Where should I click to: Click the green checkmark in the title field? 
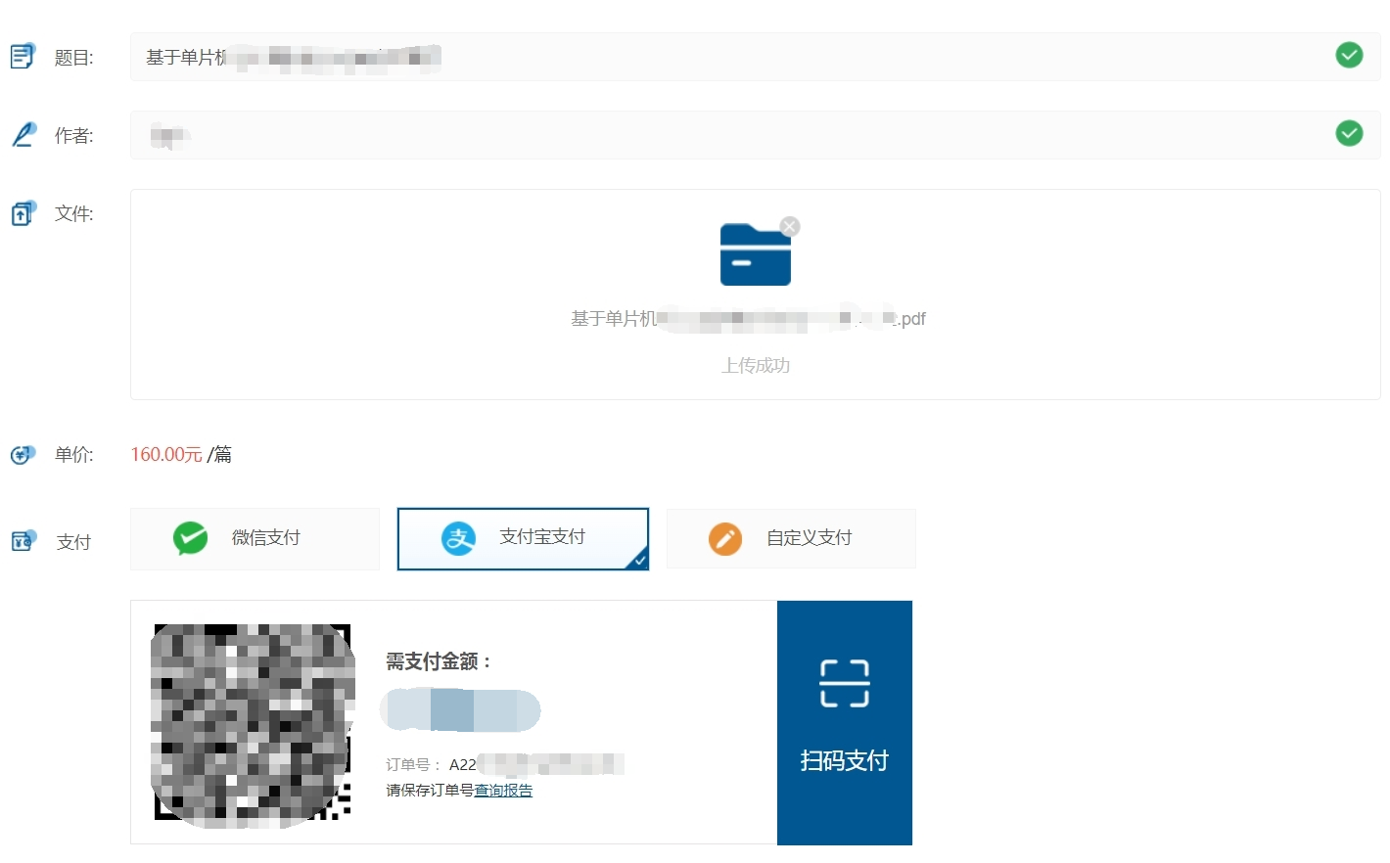point(1349,55)
